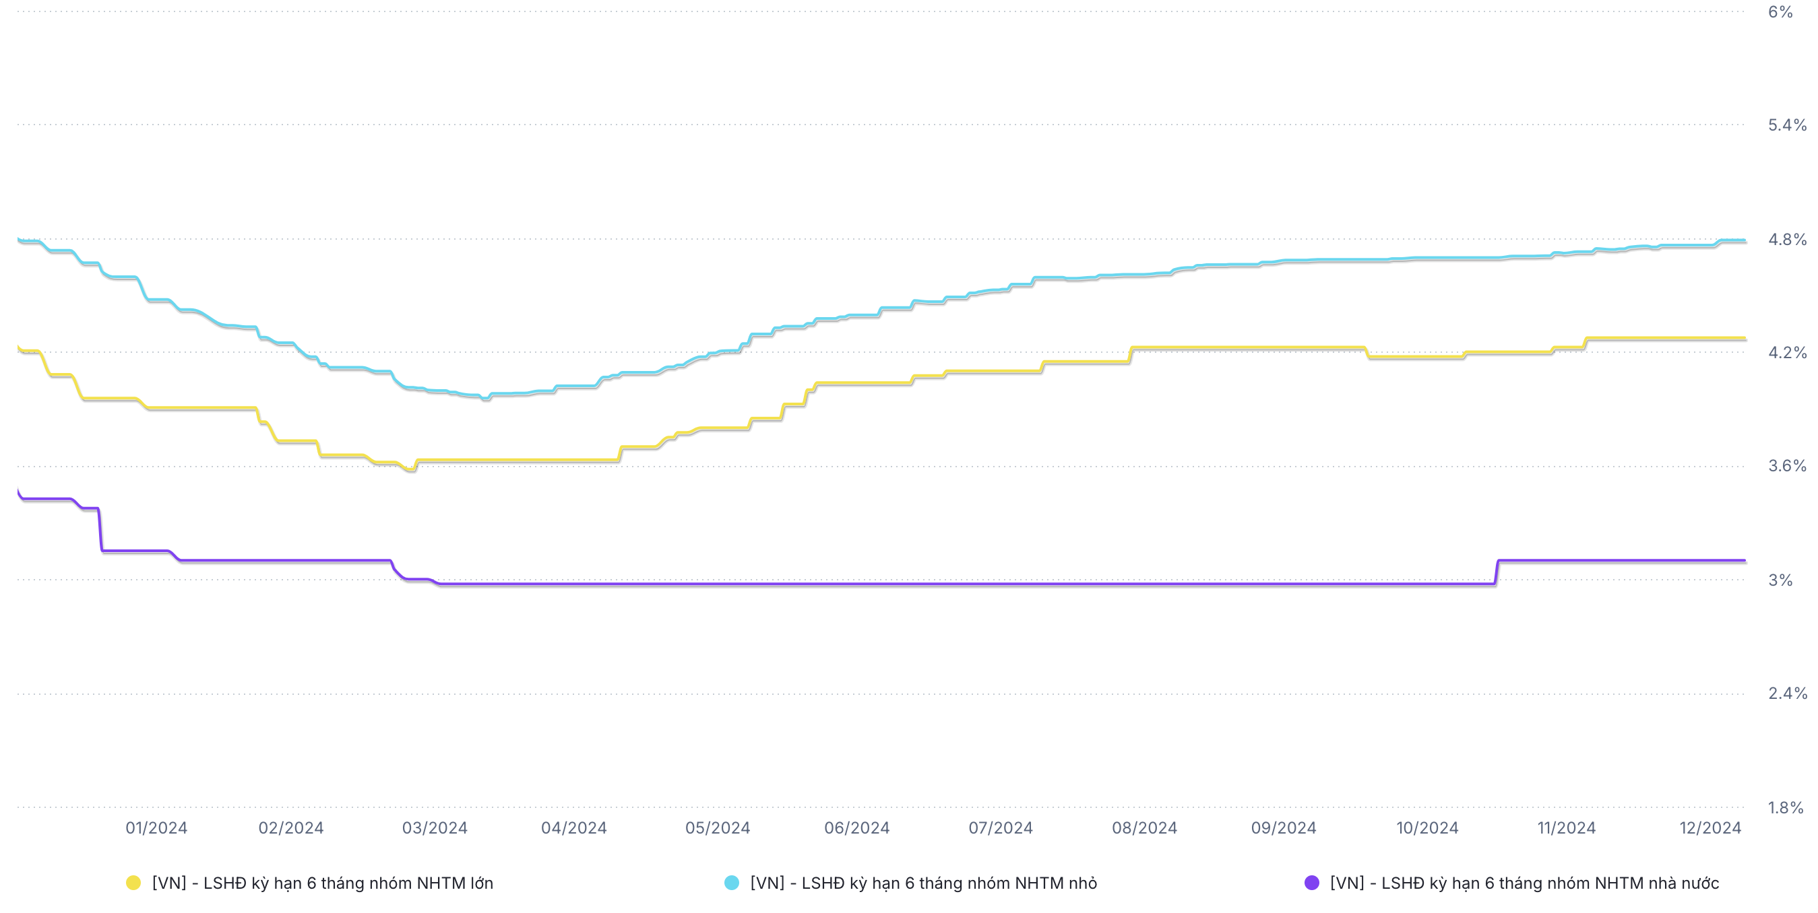Click the 12/2024 date label
The height and width of the screenshot is (913, 1818).
click(x=1710, y=827)
